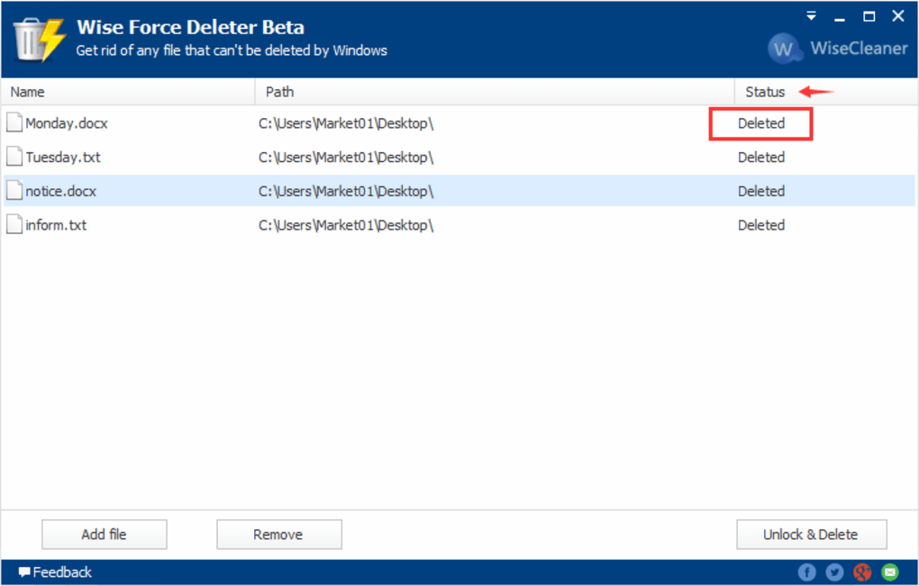Maximize the Wise Force Deleter window

pos(869,16)
